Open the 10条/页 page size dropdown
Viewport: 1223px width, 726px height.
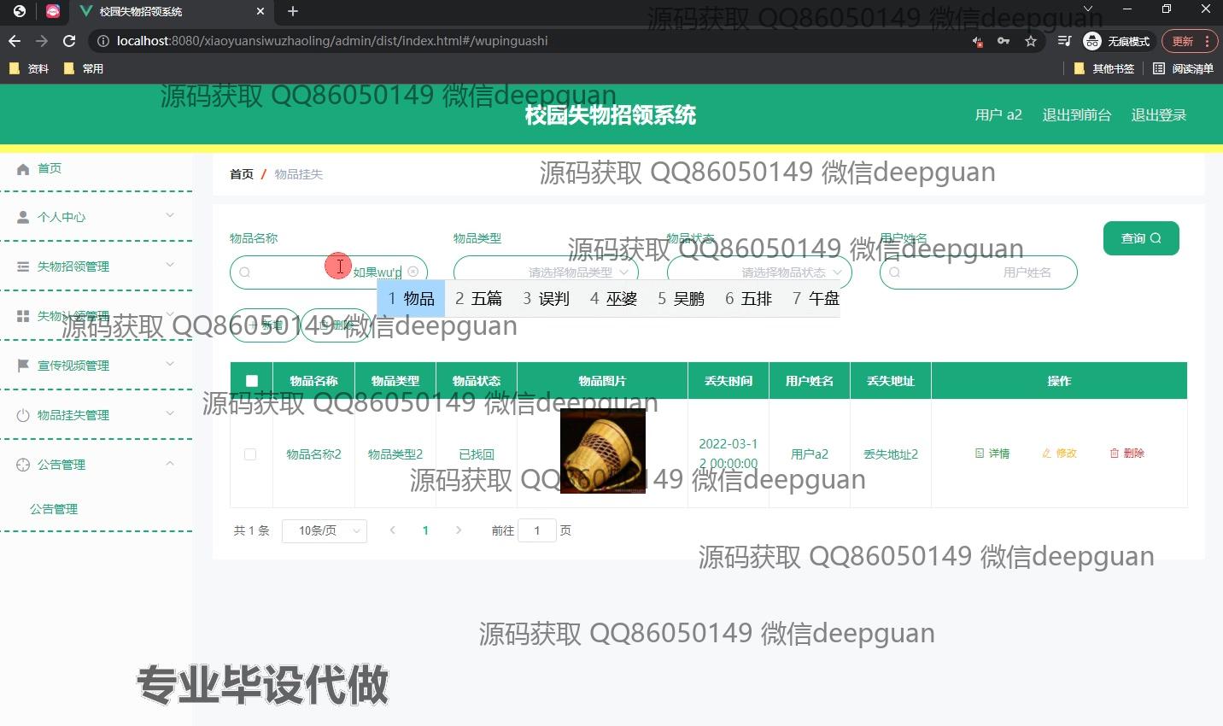[x=325, y=530]
